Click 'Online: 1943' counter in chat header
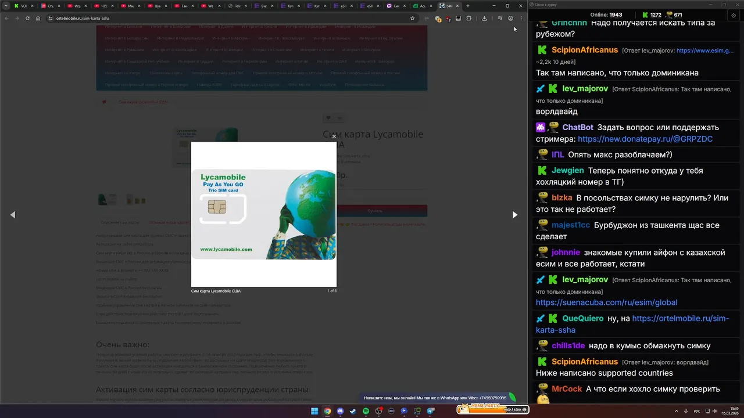 tap(606, 15)
